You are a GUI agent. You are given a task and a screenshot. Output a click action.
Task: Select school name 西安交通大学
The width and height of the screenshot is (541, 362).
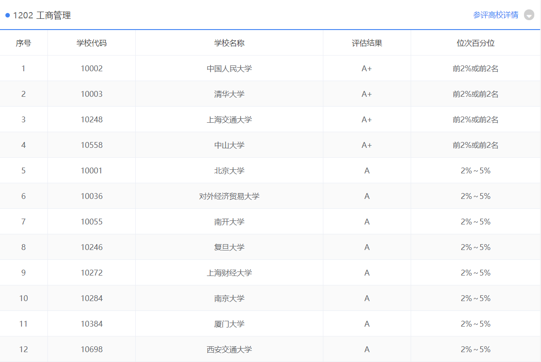click(229, 349)
